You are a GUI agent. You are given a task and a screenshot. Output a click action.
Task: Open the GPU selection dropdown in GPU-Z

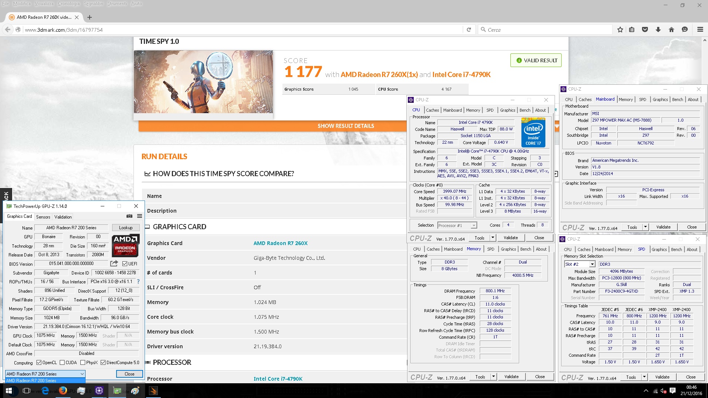(x=45, y=374)
